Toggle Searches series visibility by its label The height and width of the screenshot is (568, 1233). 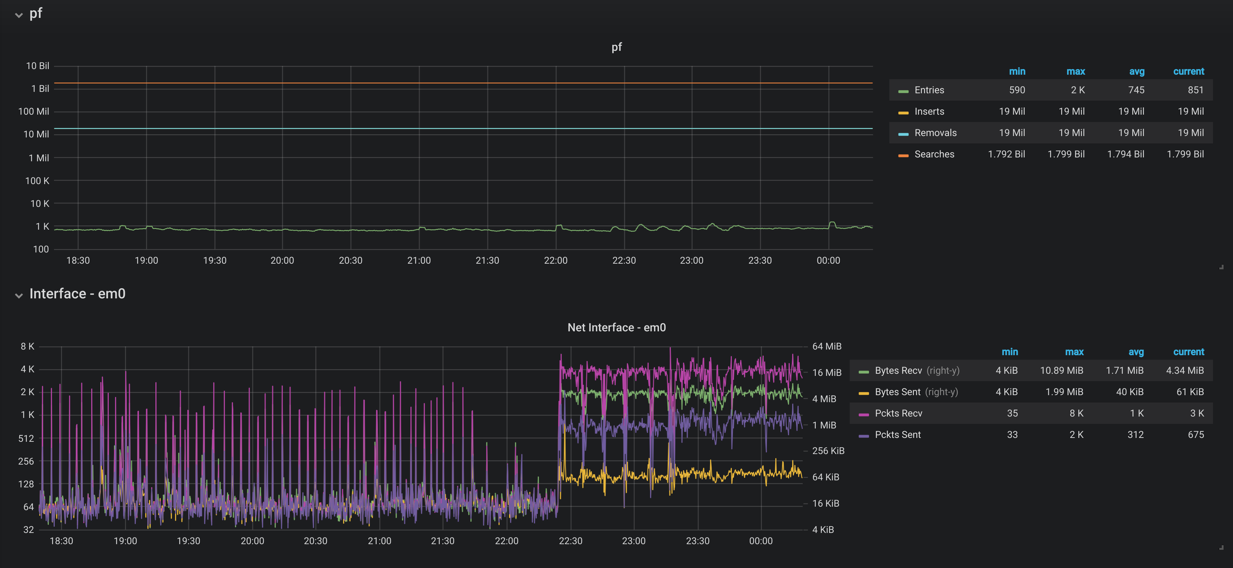tap(934, 154)
